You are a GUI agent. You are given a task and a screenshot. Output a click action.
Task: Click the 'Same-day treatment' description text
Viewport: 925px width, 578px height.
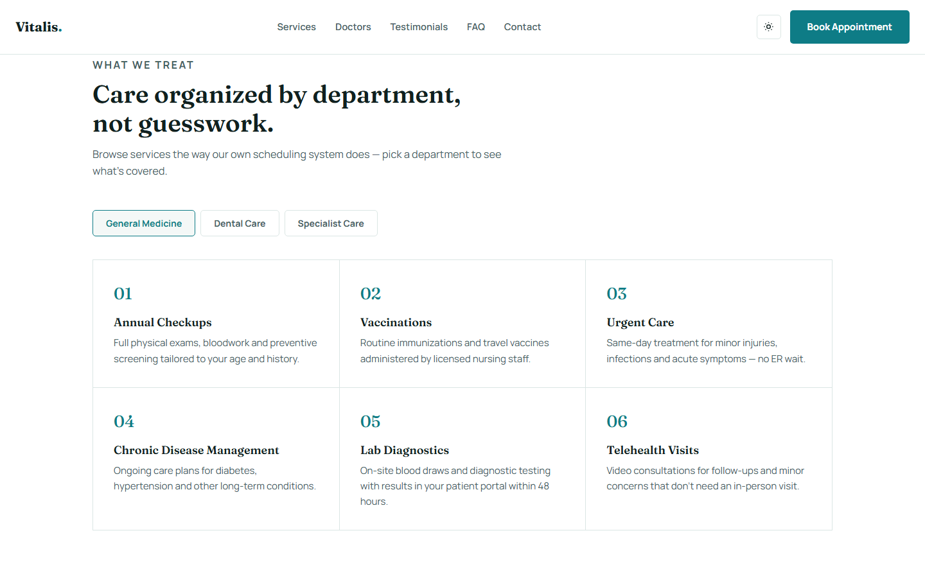point(706,351)
